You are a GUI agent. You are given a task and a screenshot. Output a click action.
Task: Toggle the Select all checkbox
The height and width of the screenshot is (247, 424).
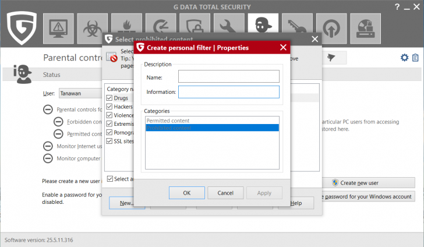109,179
